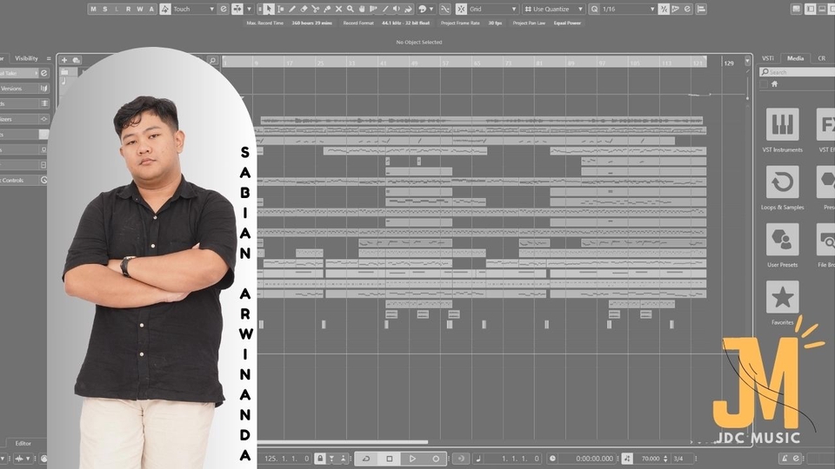Click the Mute all M state button

coord(94,9)
